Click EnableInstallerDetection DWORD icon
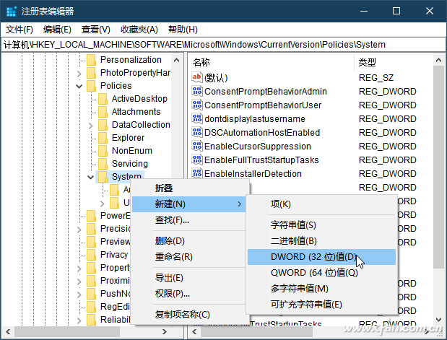 [x=197, y=173]
